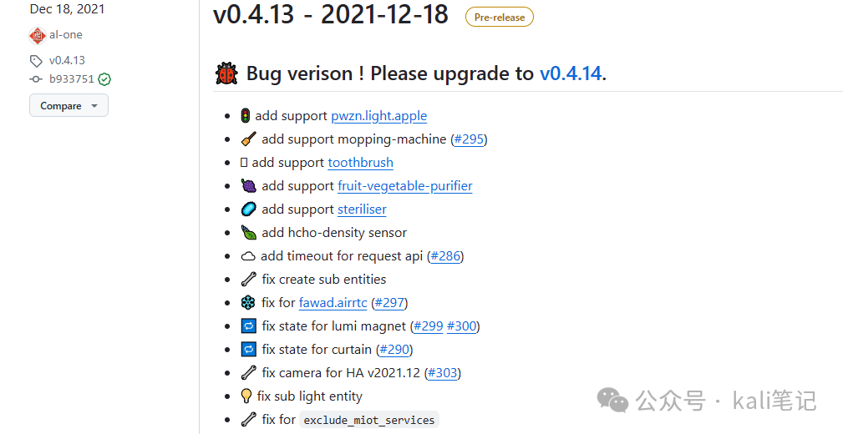Click the Pre-release label badge
This screenshot has height=434, width=843.
500,18
